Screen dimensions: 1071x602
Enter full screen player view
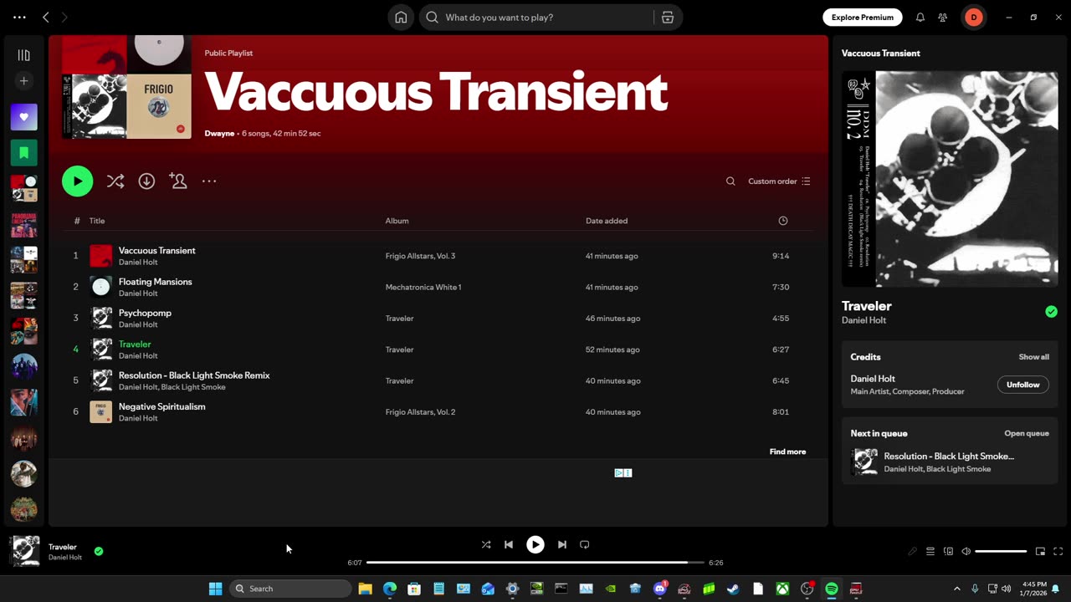tap(1058, 552)
